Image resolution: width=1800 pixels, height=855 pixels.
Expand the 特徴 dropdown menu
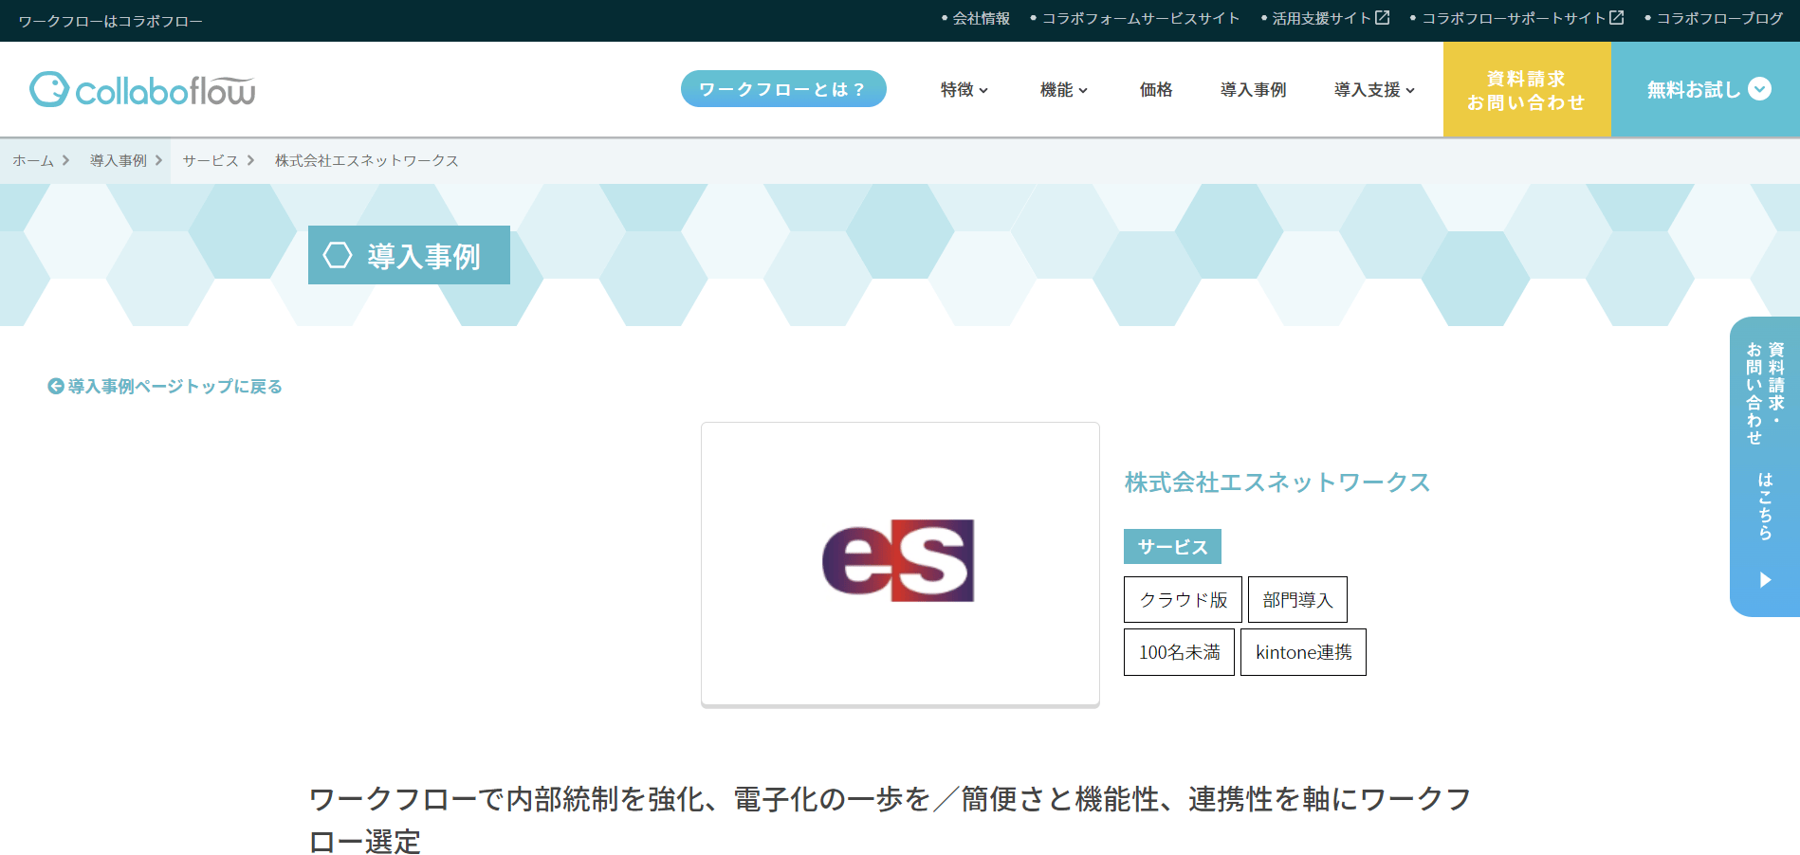964,89
